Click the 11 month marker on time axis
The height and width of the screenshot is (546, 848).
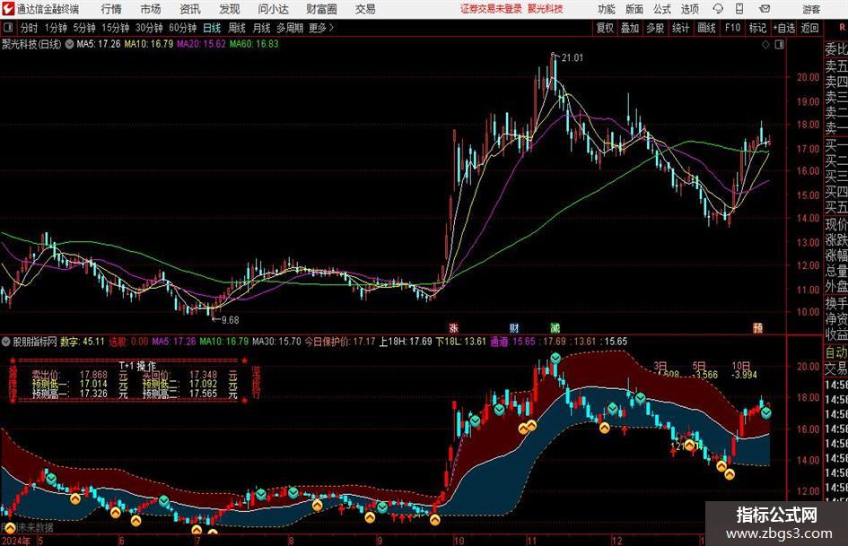pos(530,541)
